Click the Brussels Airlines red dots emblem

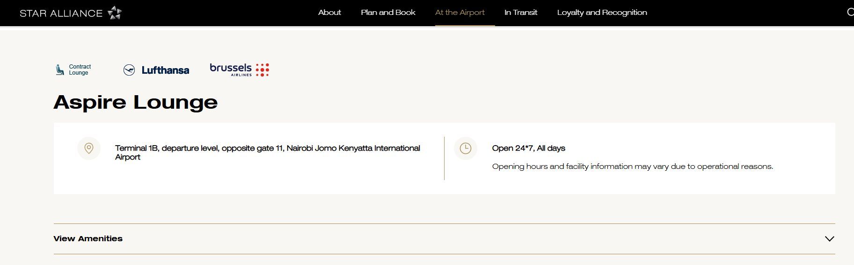point(263,70)
